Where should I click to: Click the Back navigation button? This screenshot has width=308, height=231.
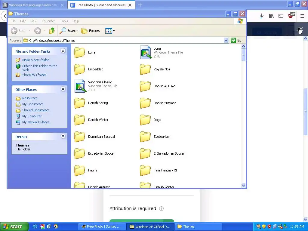18,31
